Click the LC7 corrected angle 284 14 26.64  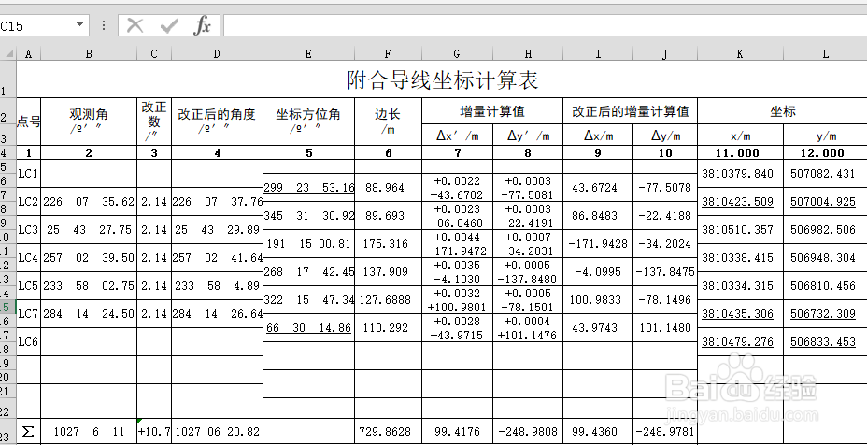217,313
